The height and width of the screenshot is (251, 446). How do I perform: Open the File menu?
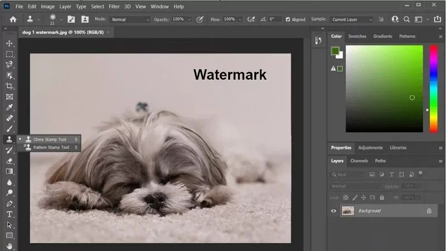point(20,6)
